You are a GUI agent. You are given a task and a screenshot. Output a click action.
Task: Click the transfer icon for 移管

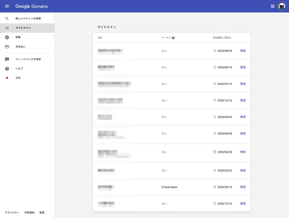pyautogui.click(x=7, y=37)
